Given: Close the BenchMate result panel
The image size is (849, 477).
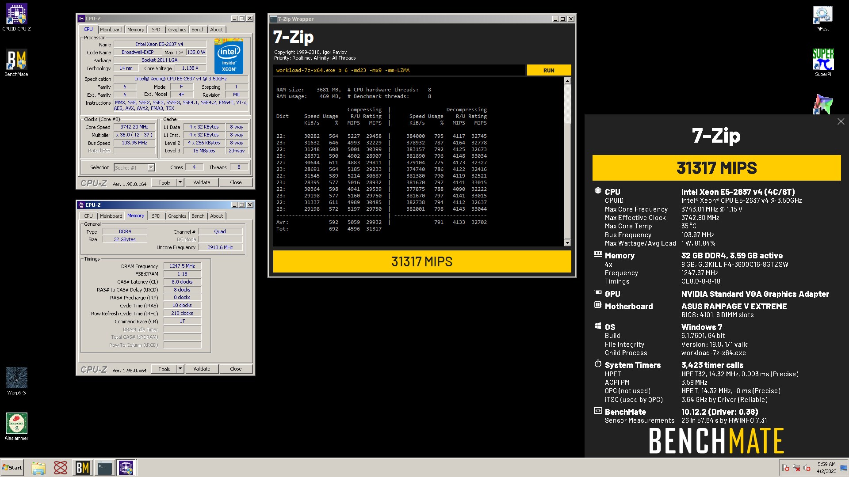Looking at the screenshot, I should pos(841,121).
